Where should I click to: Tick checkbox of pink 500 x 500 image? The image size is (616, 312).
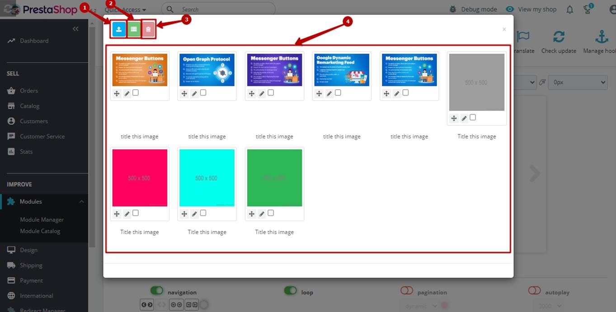pos(136,213)
